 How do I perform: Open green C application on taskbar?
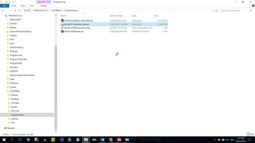53,139
